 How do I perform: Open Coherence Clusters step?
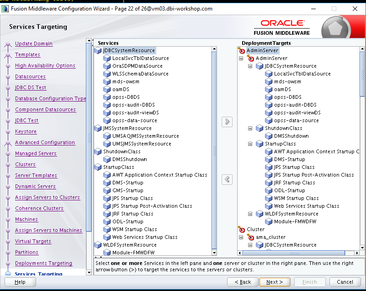coord(39,209)
